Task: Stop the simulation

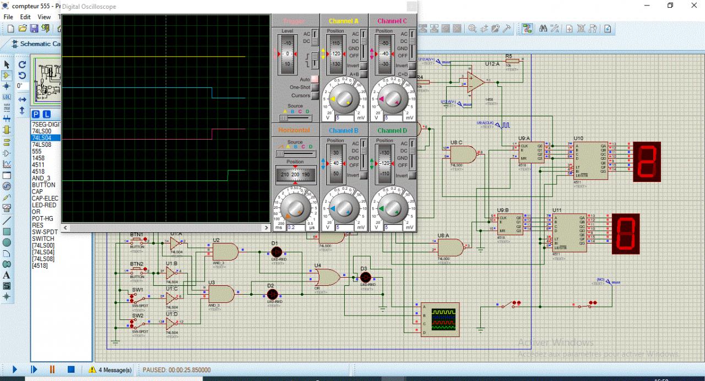Action: [x=70, y=370]
